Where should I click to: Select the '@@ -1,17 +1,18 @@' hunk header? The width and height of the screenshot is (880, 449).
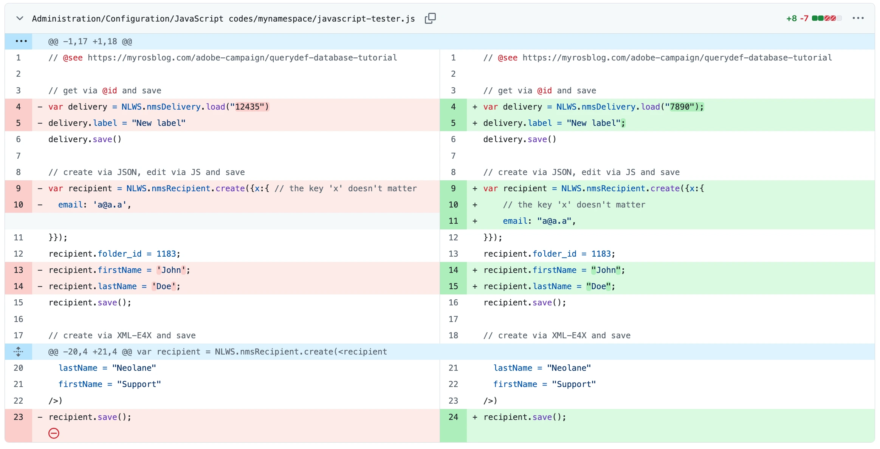(90, 42)
